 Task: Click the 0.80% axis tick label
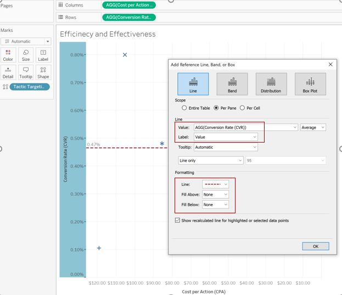(x=77, y=55)
